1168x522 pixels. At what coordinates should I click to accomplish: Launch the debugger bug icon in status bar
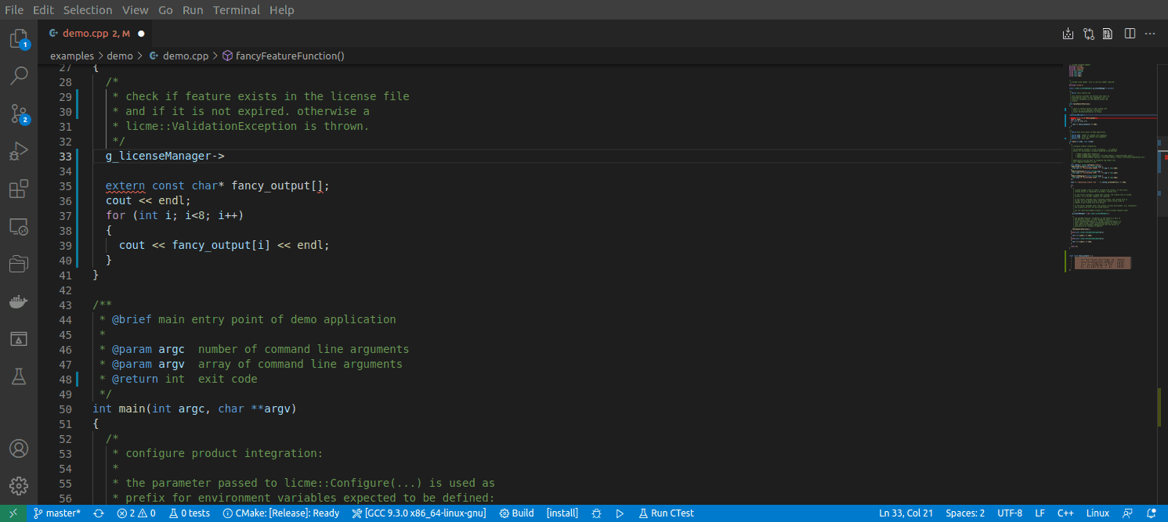(x=597, y=513)
